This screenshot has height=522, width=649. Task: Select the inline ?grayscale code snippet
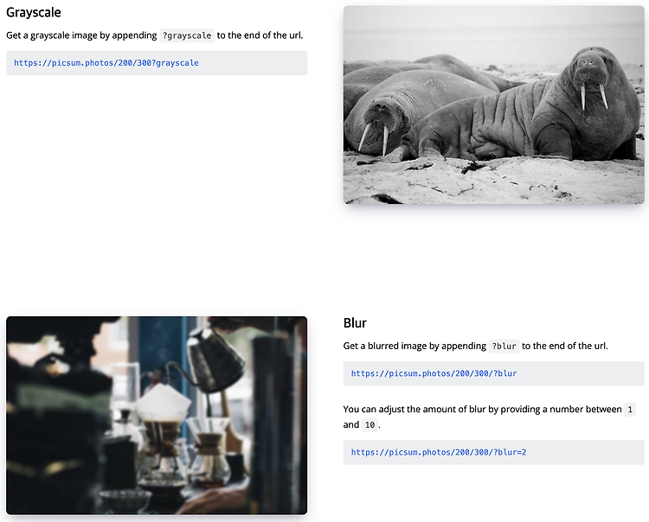pyautogui.click(x=187, y=35)
